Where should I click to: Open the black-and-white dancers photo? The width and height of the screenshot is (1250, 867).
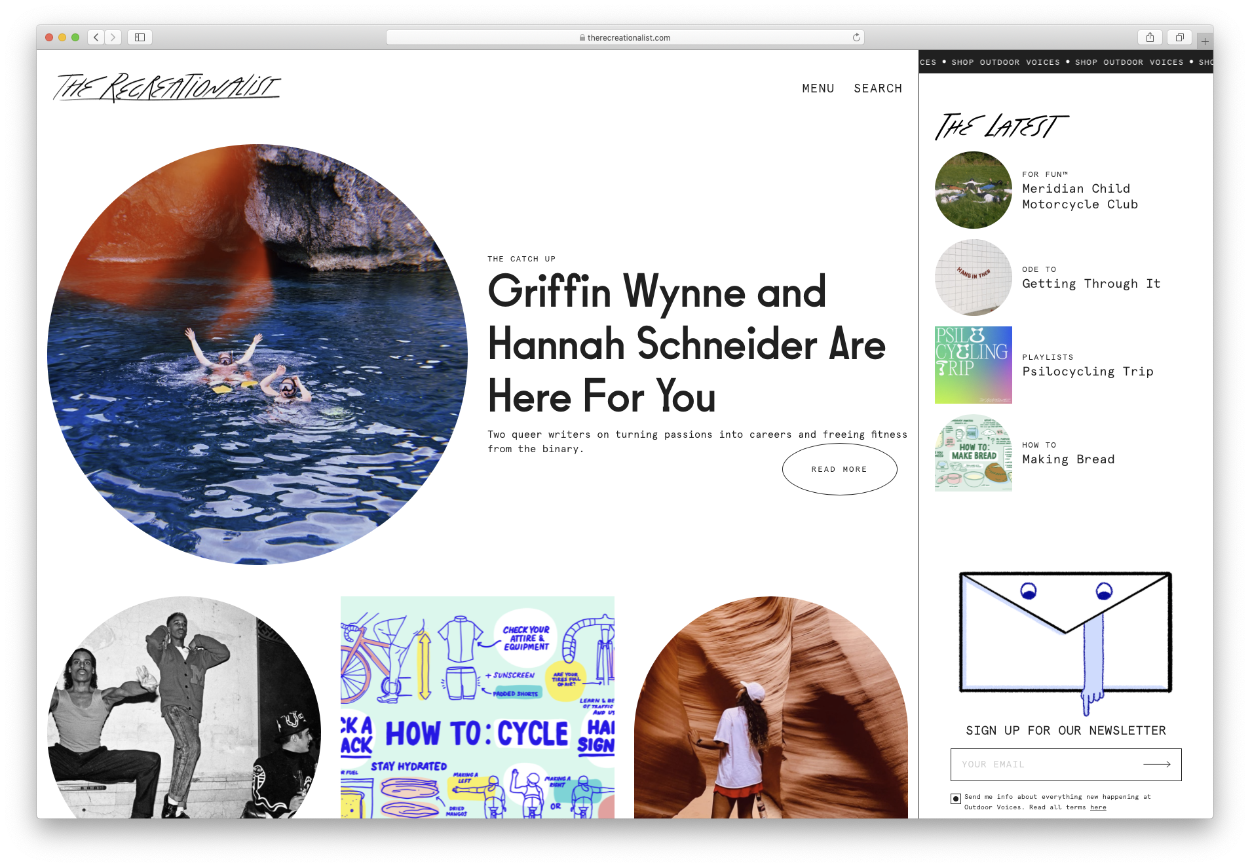coord(184,707)
